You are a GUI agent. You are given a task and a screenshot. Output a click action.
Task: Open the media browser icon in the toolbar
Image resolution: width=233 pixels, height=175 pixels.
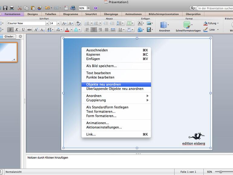73,8
